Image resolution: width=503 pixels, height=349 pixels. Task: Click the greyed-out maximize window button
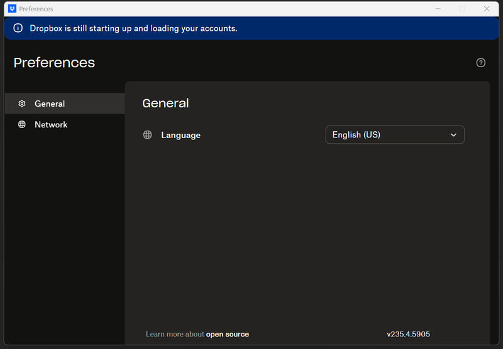[x=462, y=9]
